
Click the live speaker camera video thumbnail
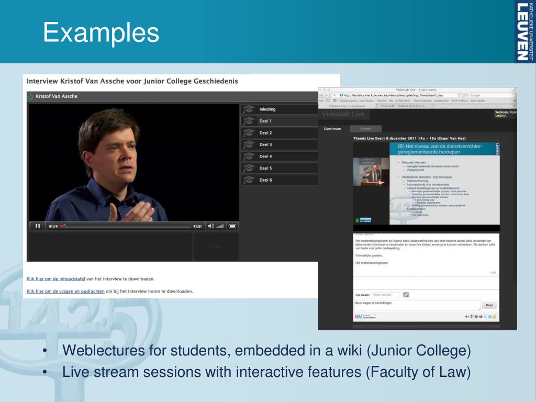(371, 172)
